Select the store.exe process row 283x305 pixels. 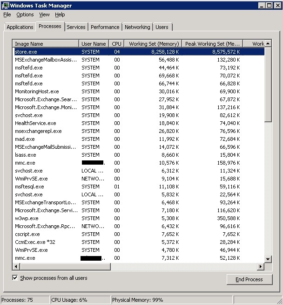[139, 52]
